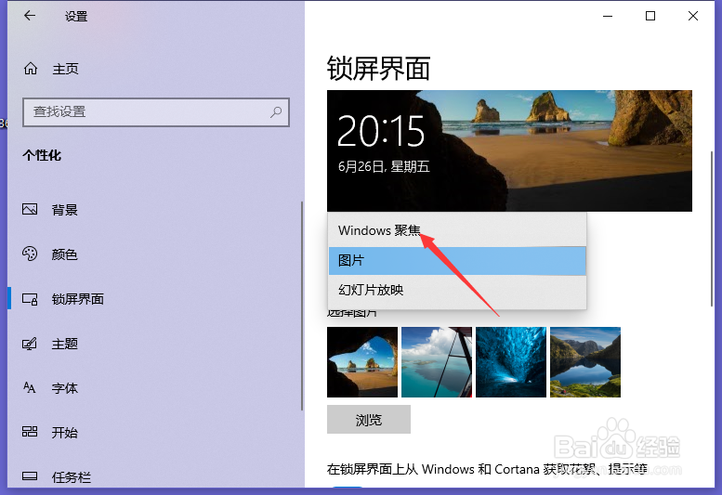
Task: Maximize the 设置 window
Action: [650, 16]
